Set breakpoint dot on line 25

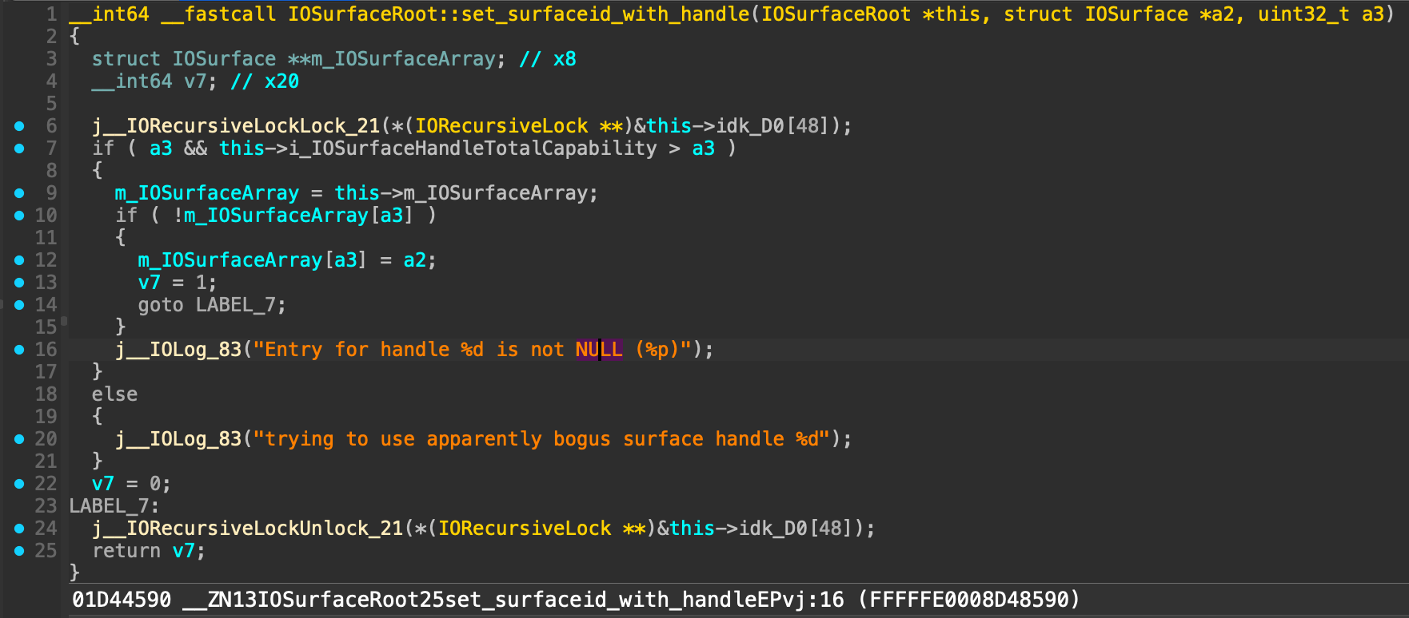click(x=19, y=551)
